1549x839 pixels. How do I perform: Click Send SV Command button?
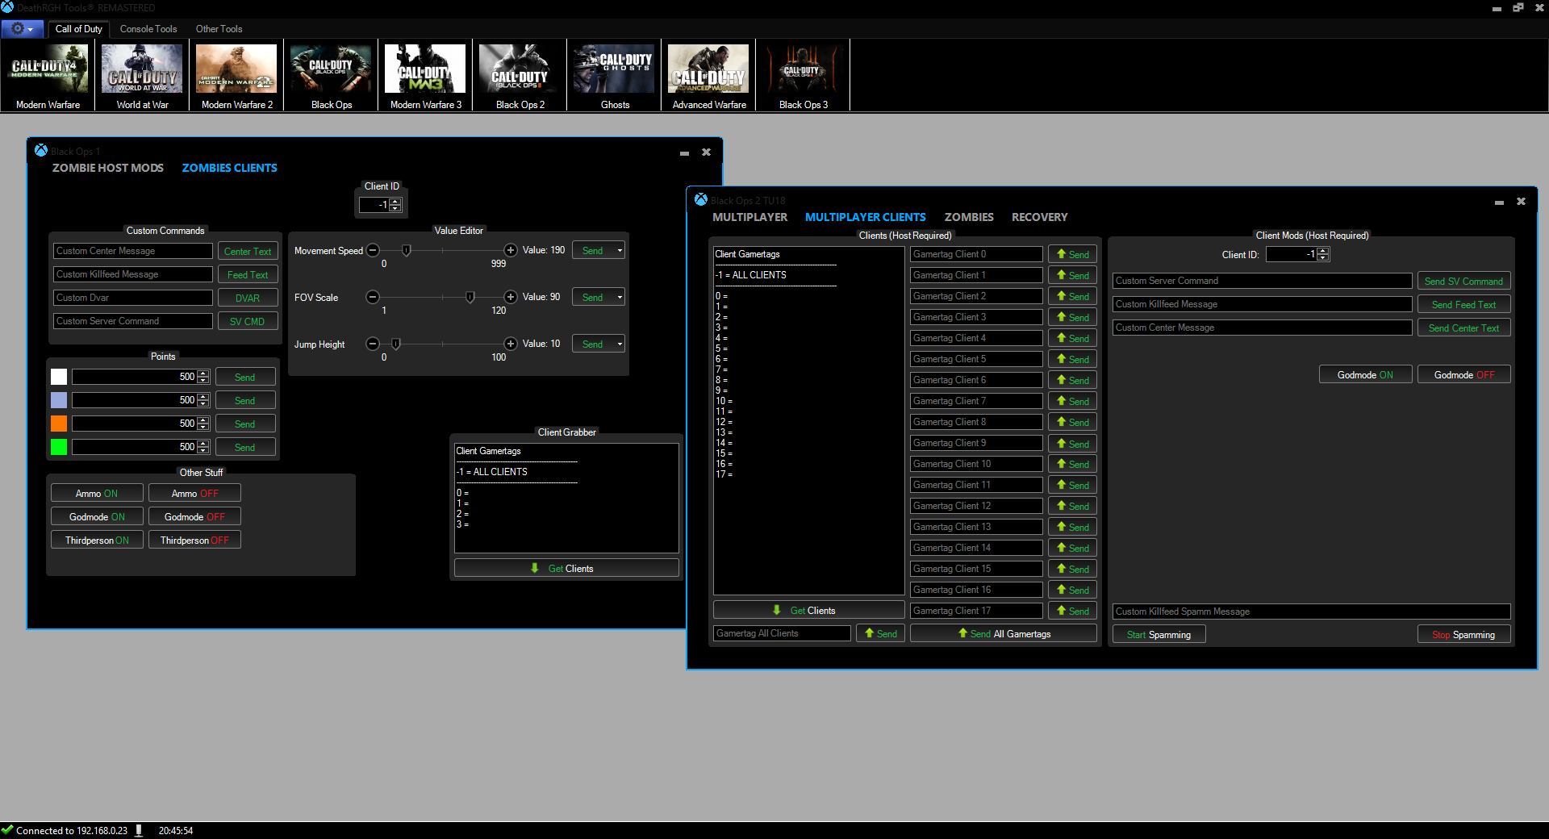(x=1463, y=282)
